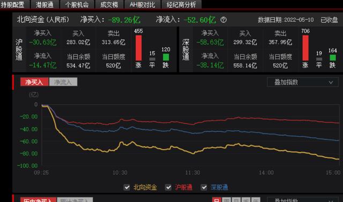The width and height of the screenshot is (343, 202).
Task: Open the 个股机会 tab
Action: (x=77, y=4)
